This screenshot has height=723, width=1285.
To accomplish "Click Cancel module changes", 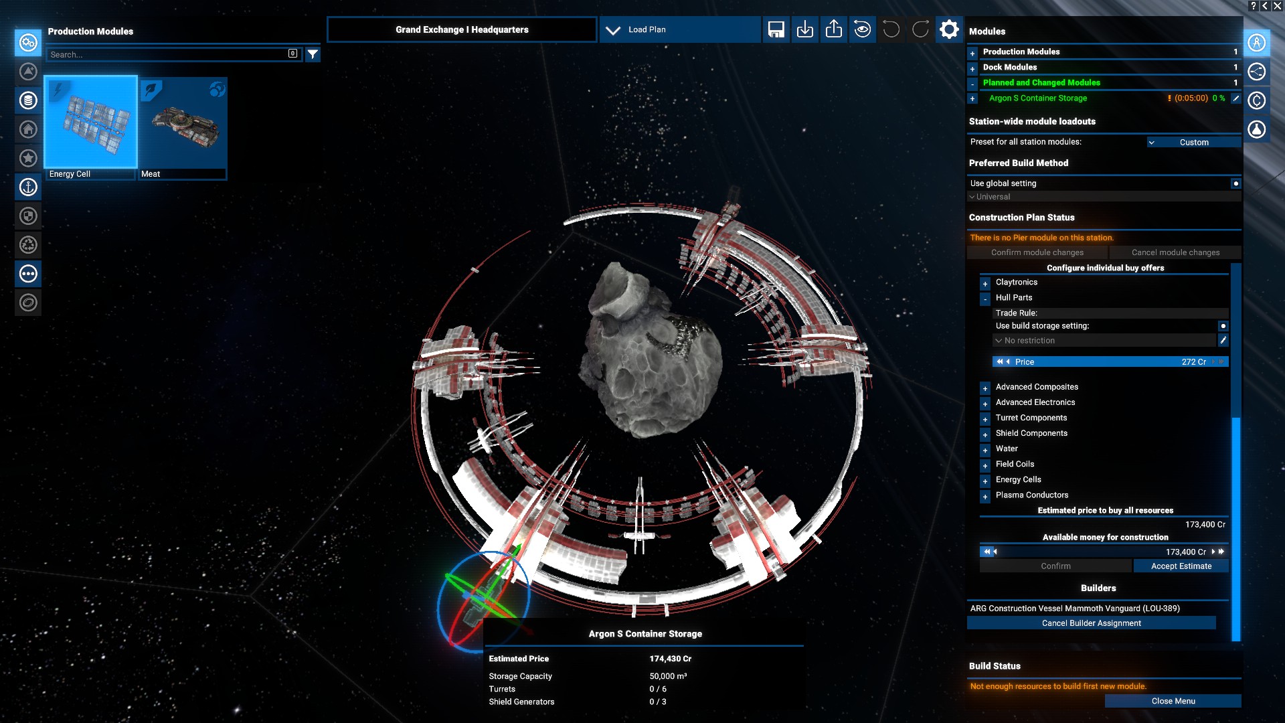I will coord(1175,252).
